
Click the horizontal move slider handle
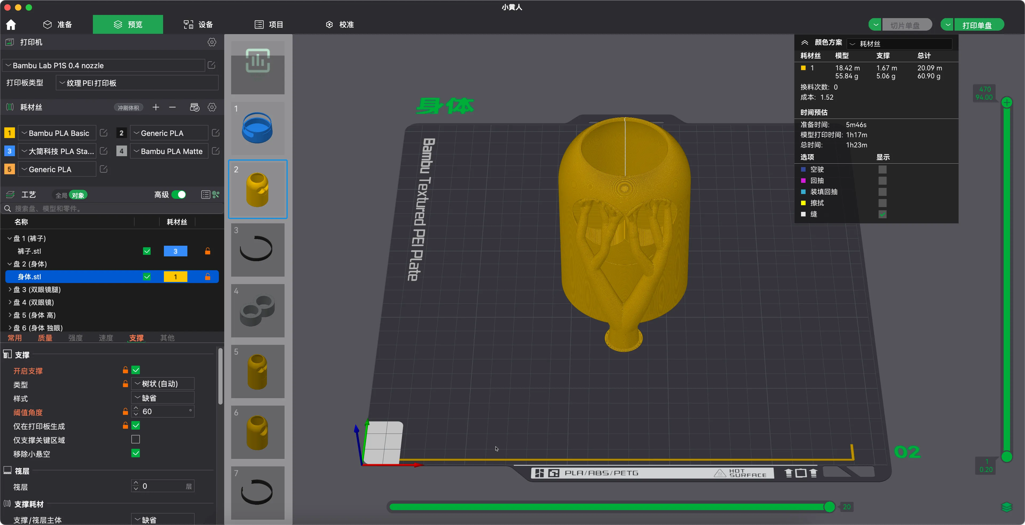tap(830, 507)
